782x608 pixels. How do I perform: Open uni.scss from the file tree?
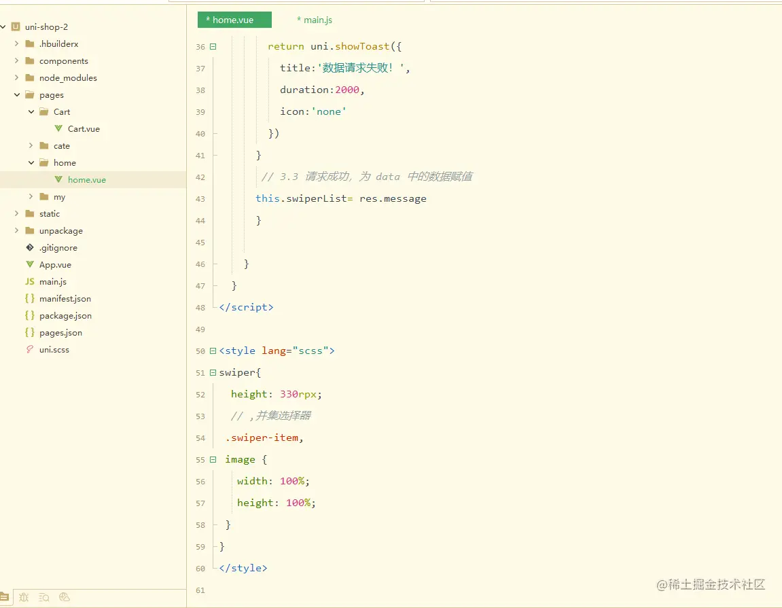54,349
